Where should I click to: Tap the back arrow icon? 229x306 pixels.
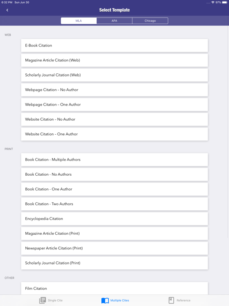(7, 10)
